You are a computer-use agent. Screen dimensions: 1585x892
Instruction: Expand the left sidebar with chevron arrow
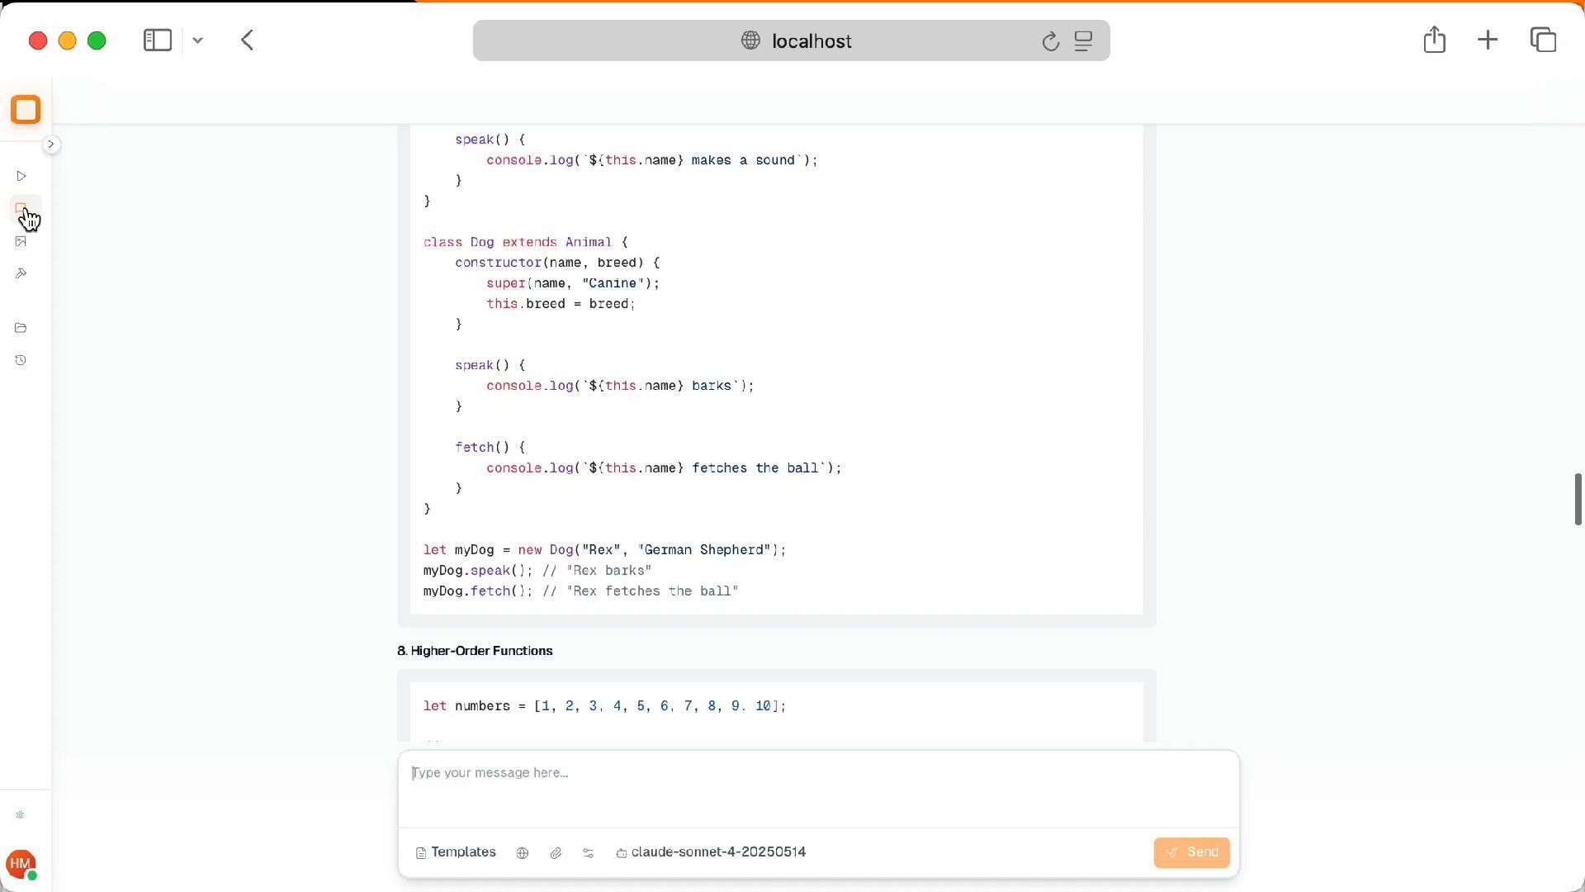pyautogui.click(x=51, y=145)
